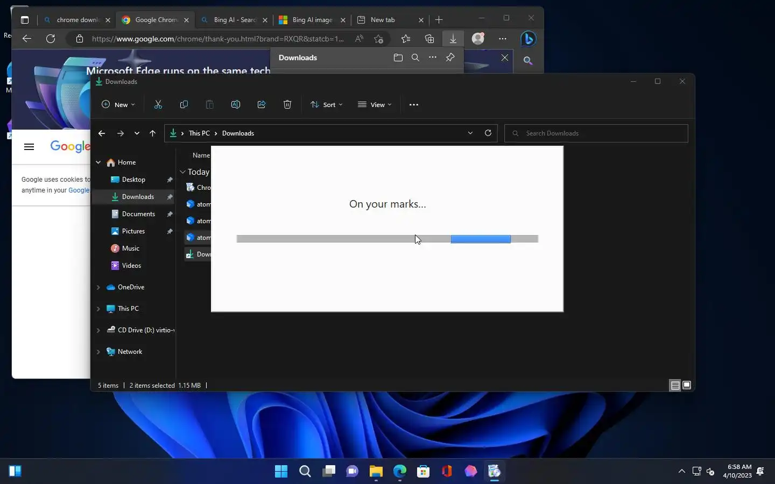Click the Edge Downloads toolbar button
The image size is (775, 484).
pyautogui.click(x=453, y=39)
